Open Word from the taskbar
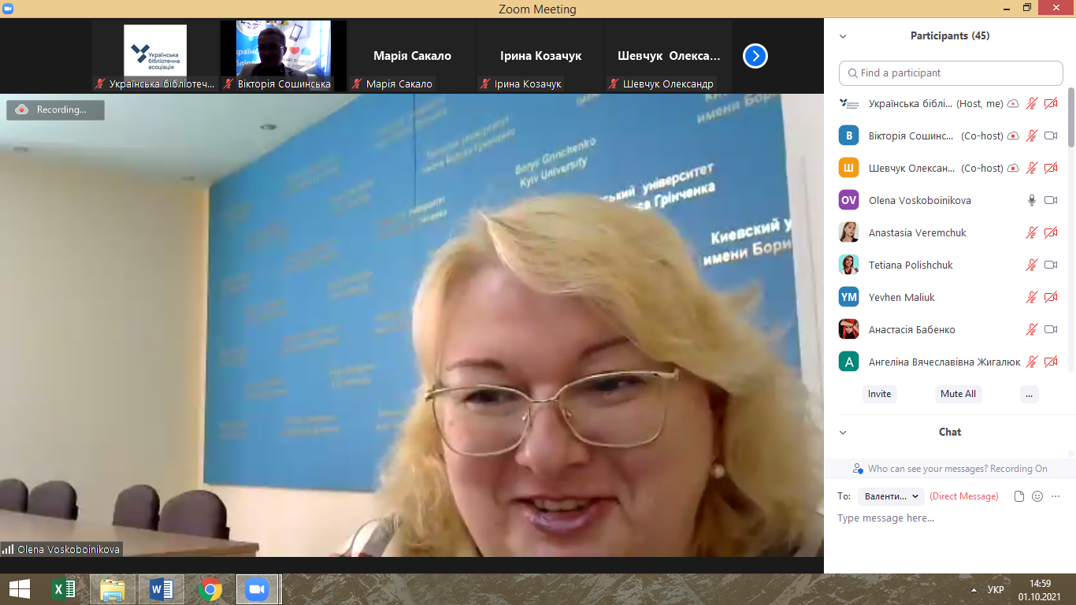The image size is (1076, 605). (161, 589)
